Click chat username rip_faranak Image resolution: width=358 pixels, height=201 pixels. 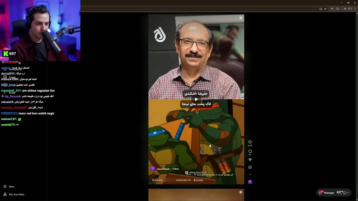coord(13,96)
